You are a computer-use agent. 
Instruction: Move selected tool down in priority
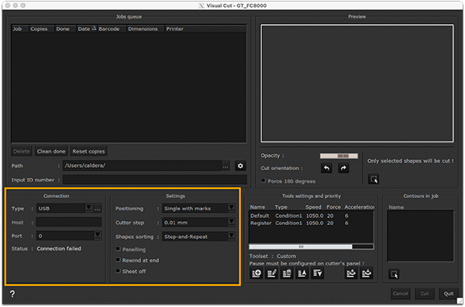[x=317, y=273]
